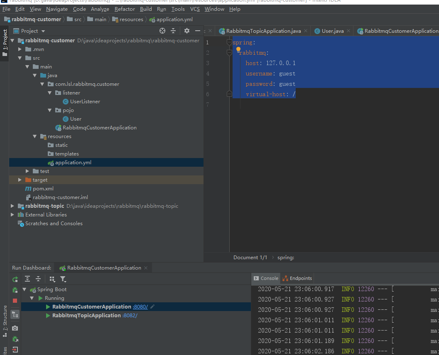Click the locate/scroll-from-source target icon

pyautogui.click(x=162, y=31)
